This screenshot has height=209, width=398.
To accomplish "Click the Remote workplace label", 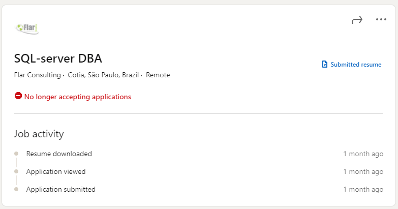I will tap(158, 75).
